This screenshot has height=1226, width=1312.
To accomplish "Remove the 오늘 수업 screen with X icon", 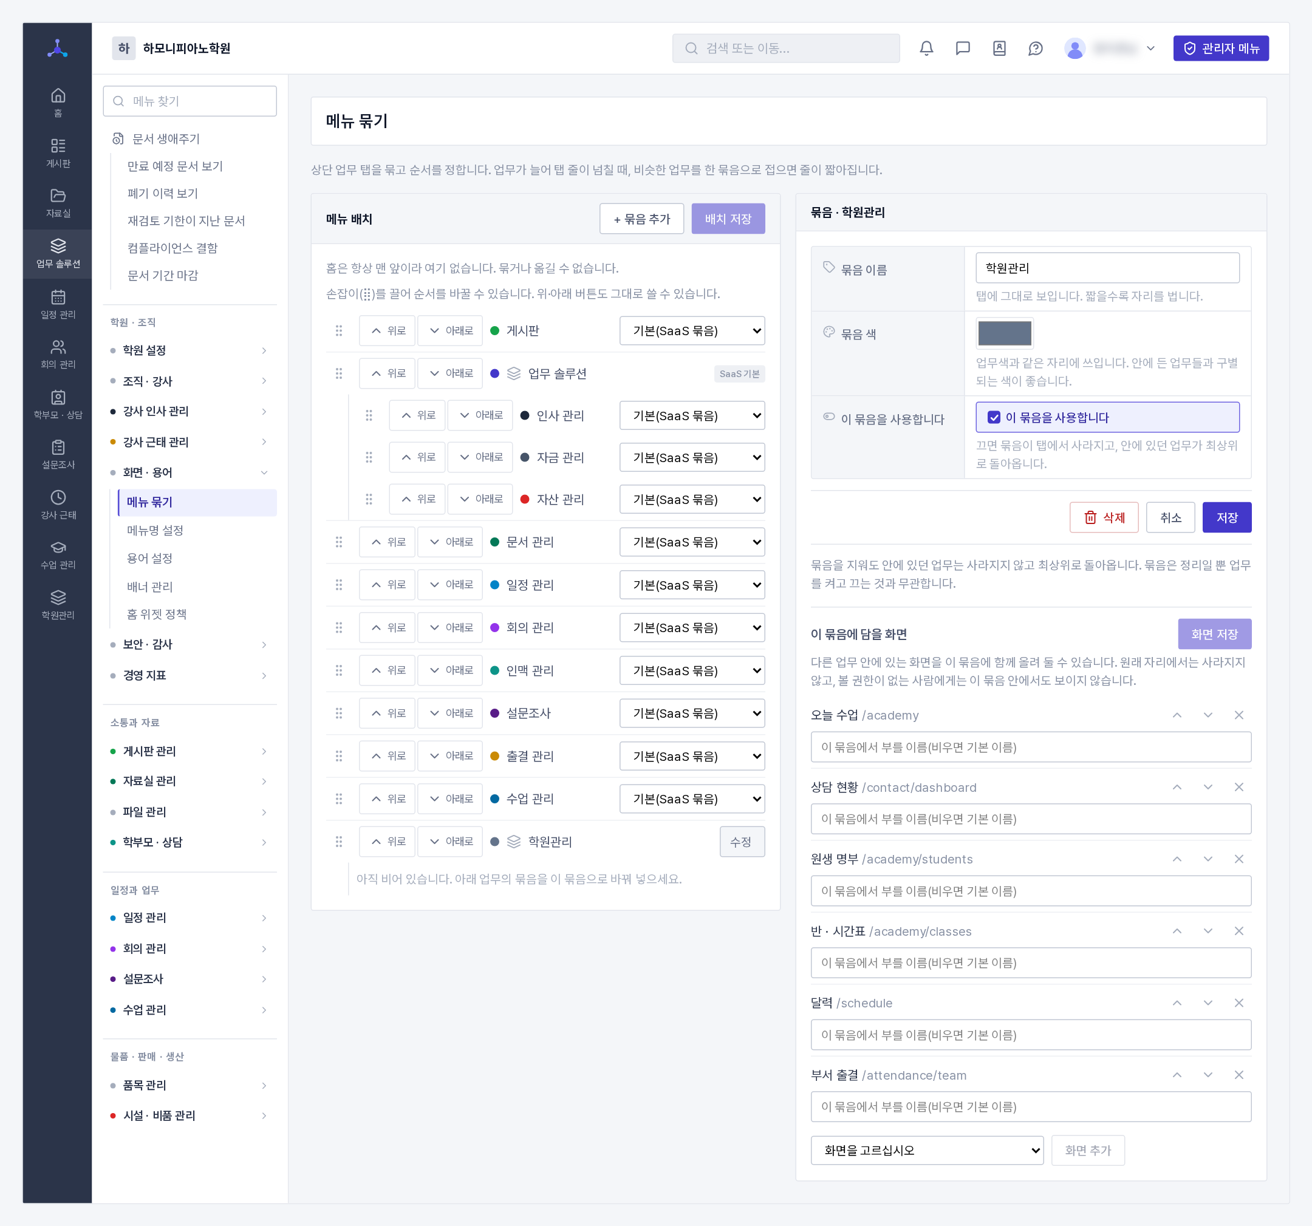I will (1239, 715).
